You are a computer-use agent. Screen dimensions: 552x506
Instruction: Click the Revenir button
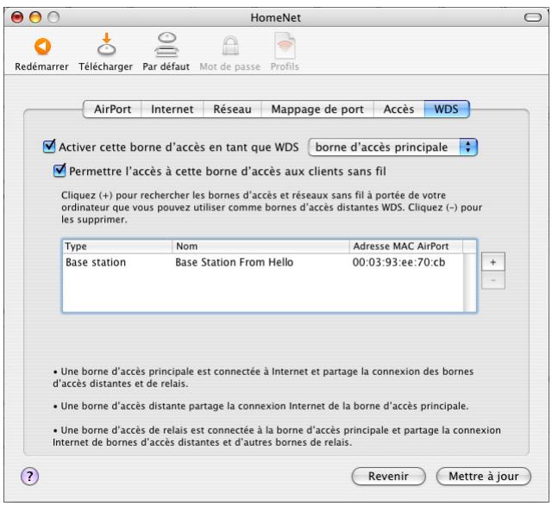(x=388, y=476)
